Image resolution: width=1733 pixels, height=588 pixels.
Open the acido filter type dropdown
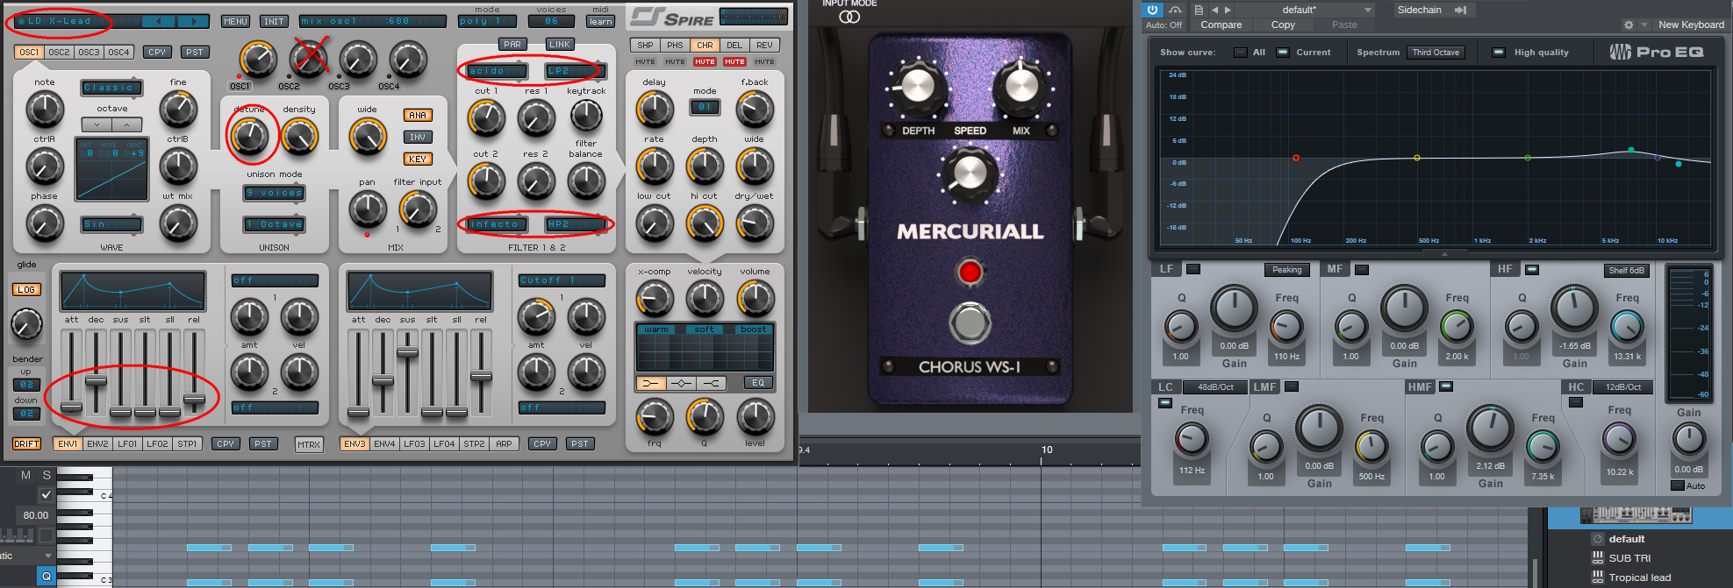point(497,70)
